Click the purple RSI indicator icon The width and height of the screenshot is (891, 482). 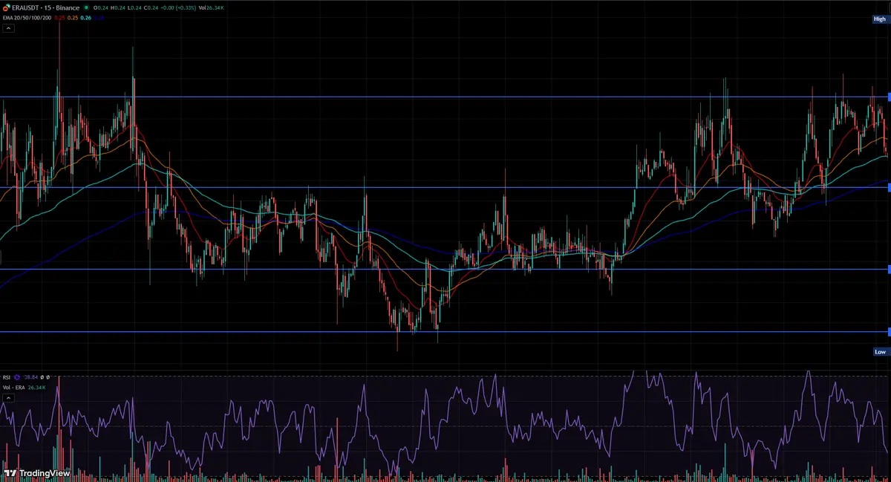(17, 377)
